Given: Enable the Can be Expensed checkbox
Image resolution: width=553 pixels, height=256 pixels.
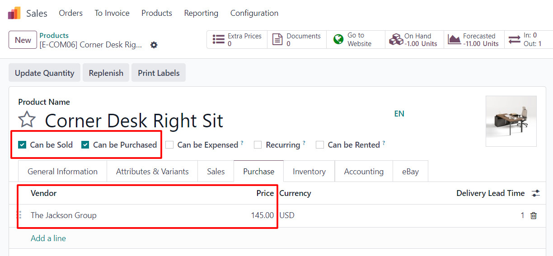Looking at the screenshot, I should point(169,145).
